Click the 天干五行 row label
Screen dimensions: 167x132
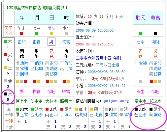click(x=9, y=31)
